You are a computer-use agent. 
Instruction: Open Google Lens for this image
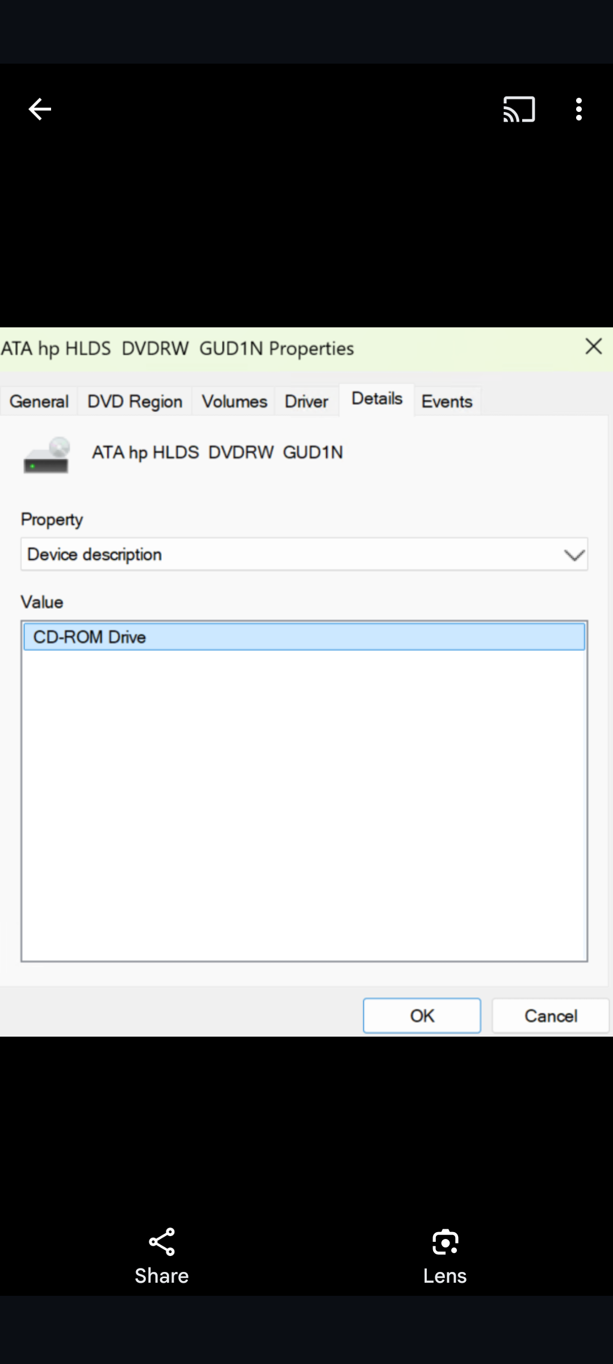(x=445, y=1242)
